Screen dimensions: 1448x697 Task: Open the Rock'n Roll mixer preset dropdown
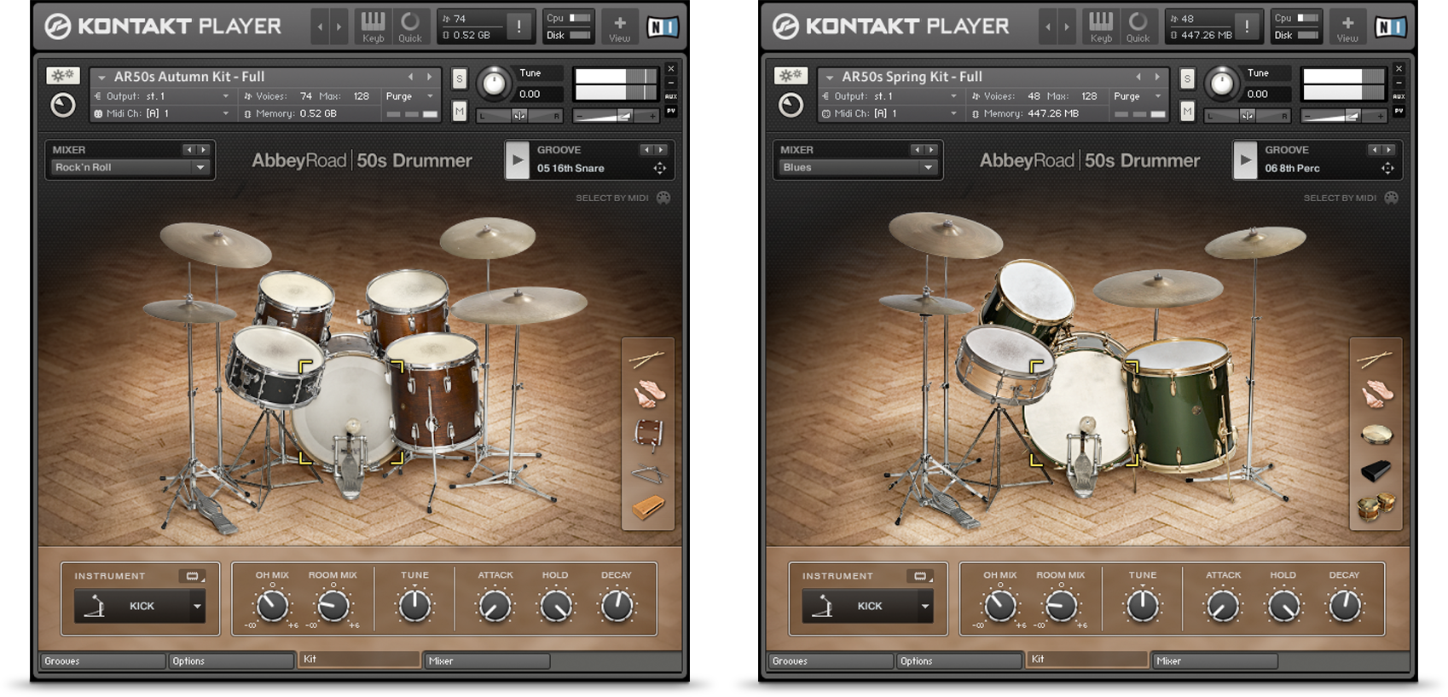(130, 168)
